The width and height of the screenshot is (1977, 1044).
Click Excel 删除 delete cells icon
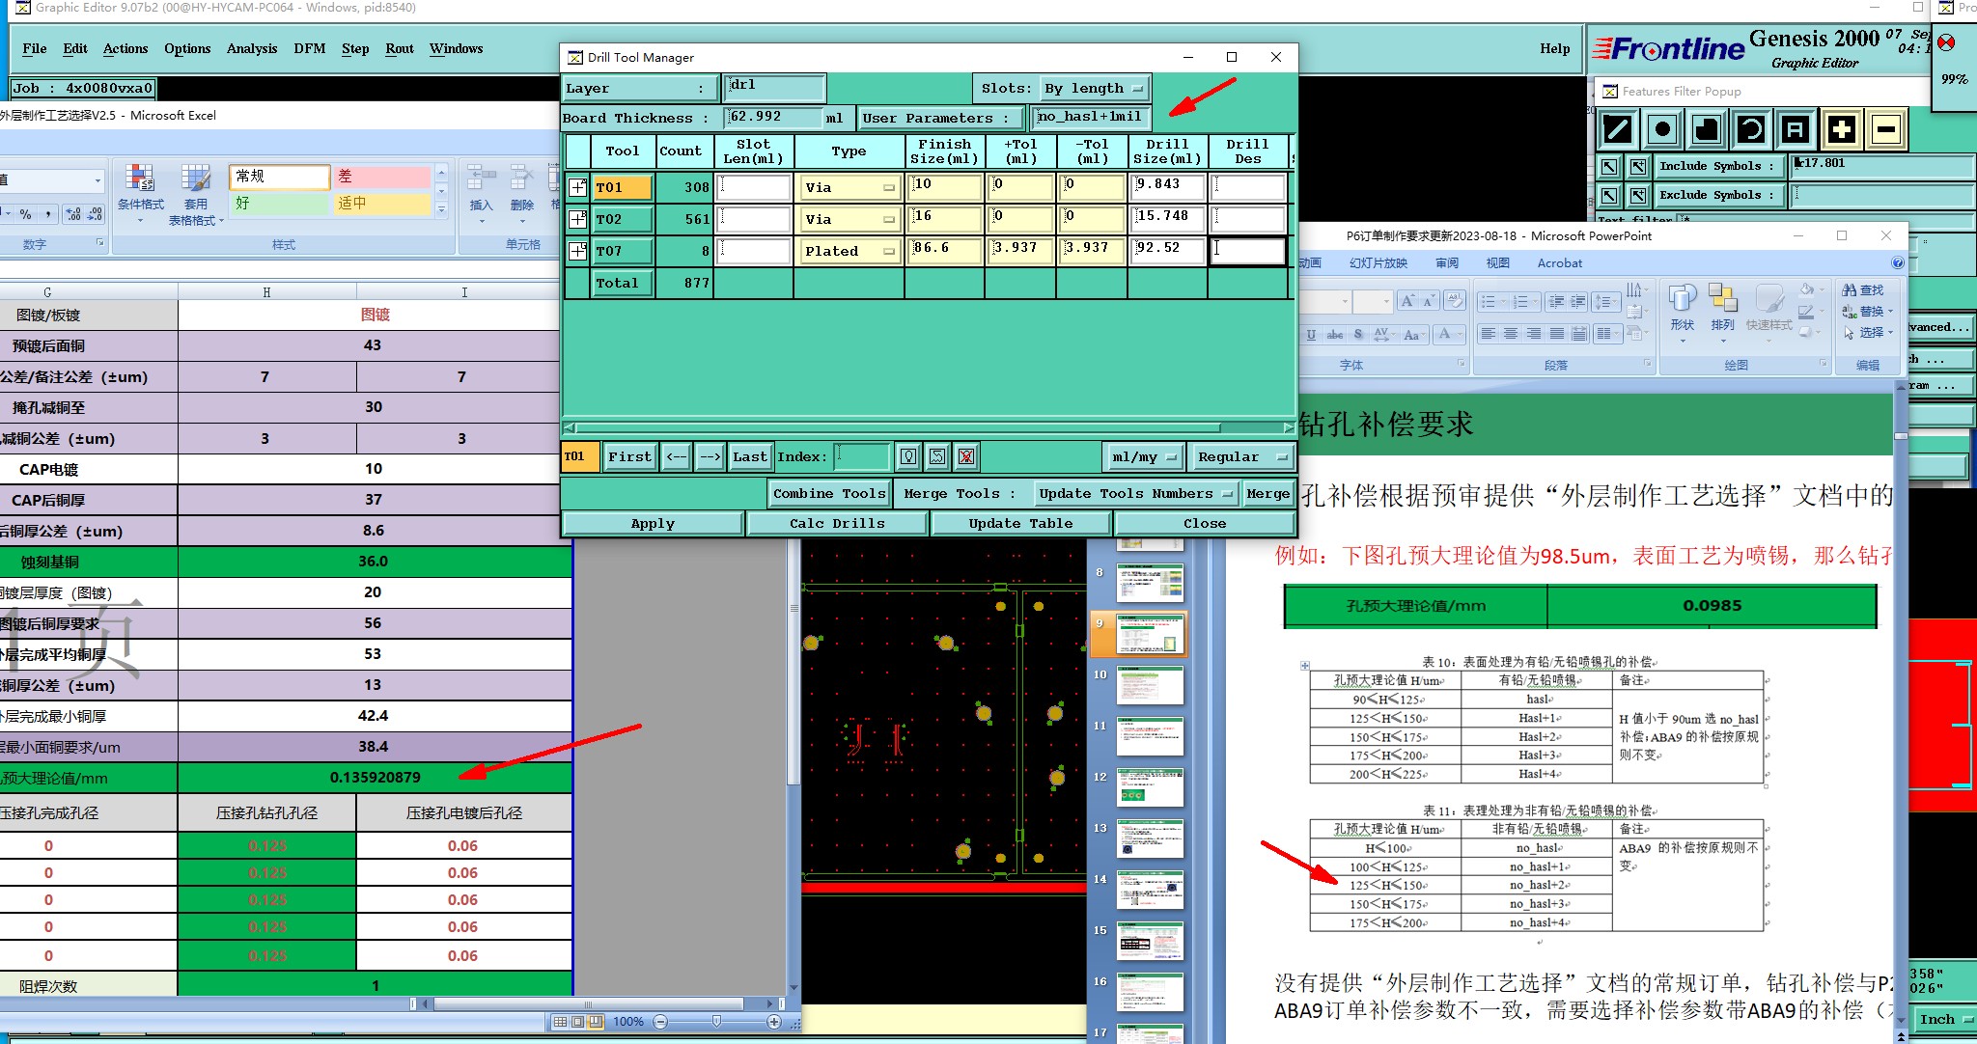(x=521, y=188)
